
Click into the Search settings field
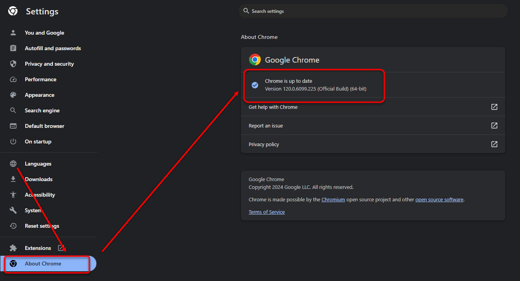(373, 11)
